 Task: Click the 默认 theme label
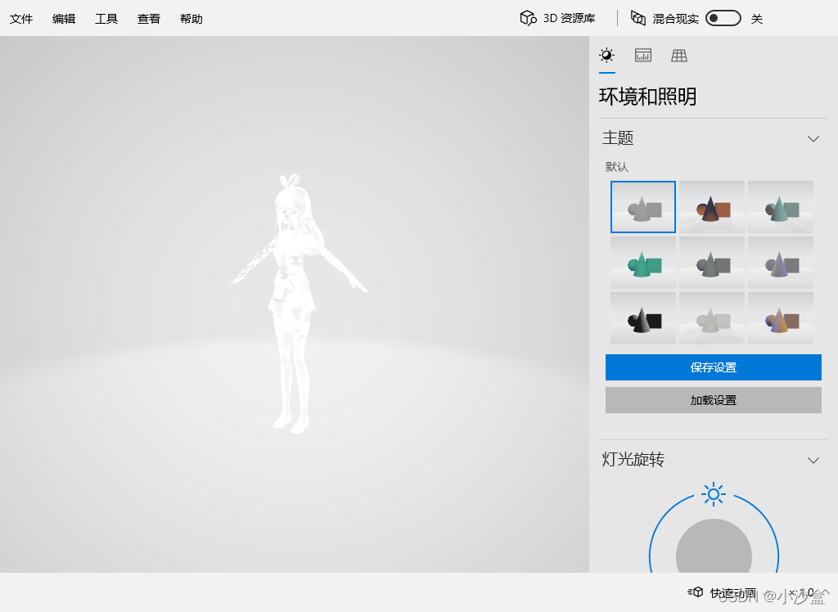click(x=617, y=167)
